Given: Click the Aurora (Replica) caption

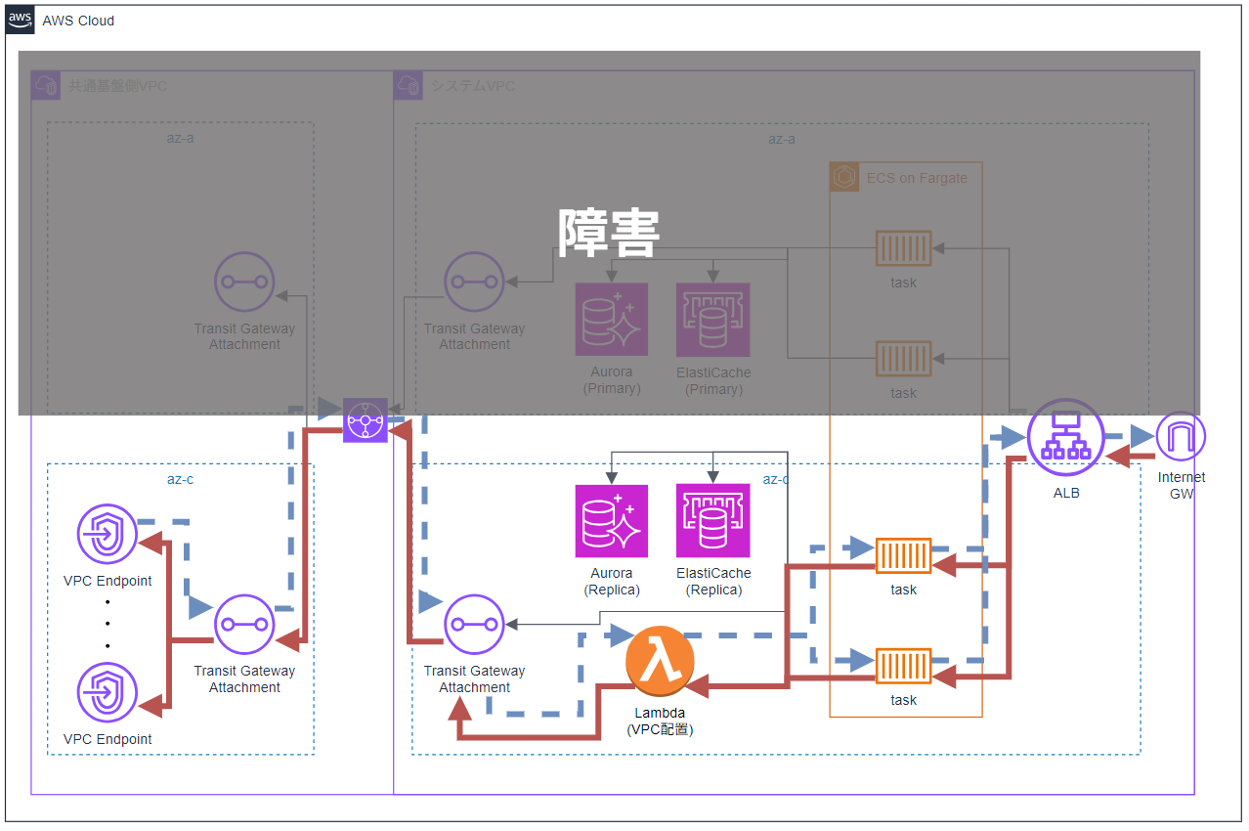Looking at the screenshot, I should (612, 582).
